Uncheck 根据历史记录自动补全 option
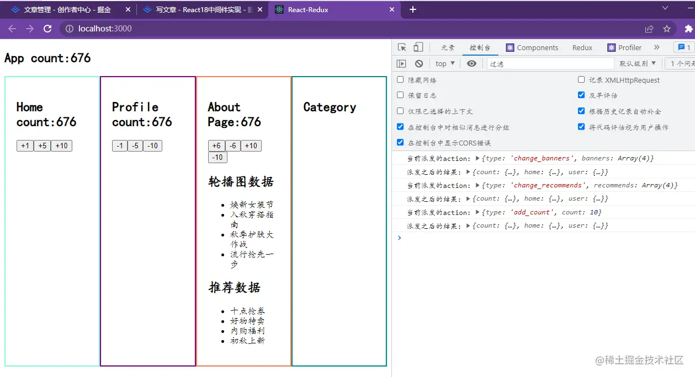 (581, 111)
